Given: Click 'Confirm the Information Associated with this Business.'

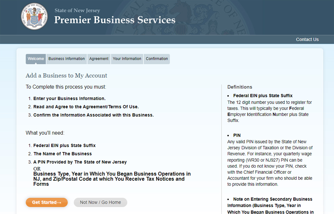Looking at the screenshot, I should 94,115.
